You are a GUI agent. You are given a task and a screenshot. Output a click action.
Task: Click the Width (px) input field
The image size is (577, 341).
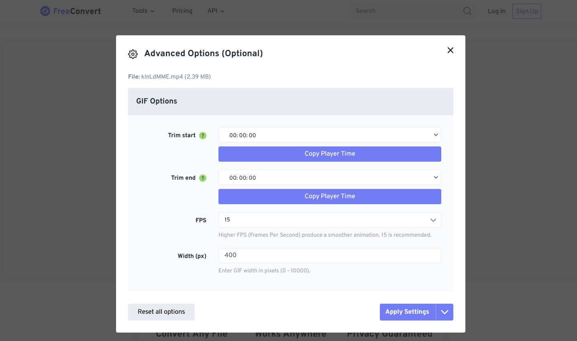pos(330,256)
